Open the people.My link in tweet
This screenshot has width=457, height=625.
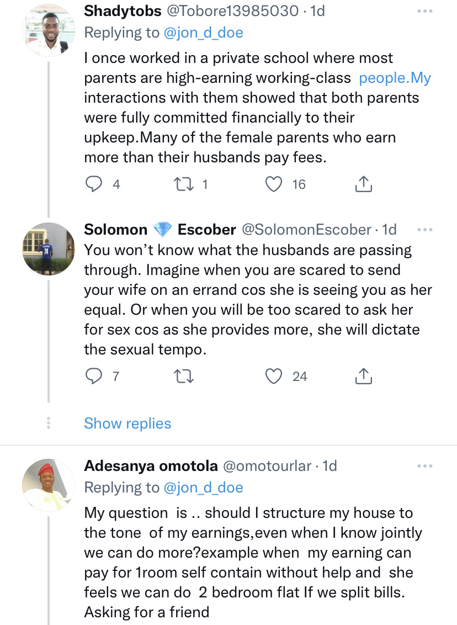[395, 78]
